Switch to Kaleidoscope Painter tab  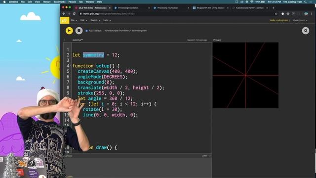coord(250,8)
